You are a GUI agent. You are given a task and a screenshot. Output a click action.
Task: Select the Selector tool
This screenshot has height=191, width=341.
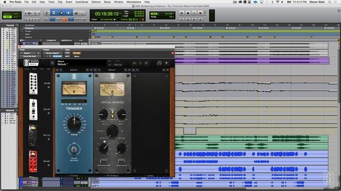click(x=61, y=13)
